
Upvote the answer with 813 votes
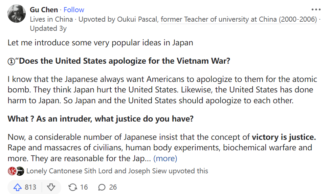(17, 187)
